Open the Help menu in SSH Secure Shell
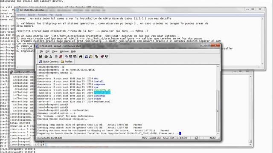 pos(73,51)
